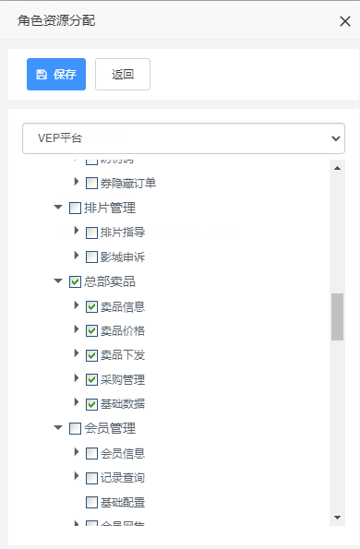Expand the 券隐藏订单 node arrow
360x549 pixels.
[x=77, y=182]
